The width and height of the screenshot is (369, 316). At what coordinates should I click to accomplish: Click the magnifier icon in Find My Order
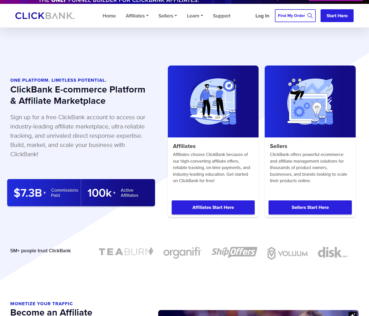tap(310, 16)
